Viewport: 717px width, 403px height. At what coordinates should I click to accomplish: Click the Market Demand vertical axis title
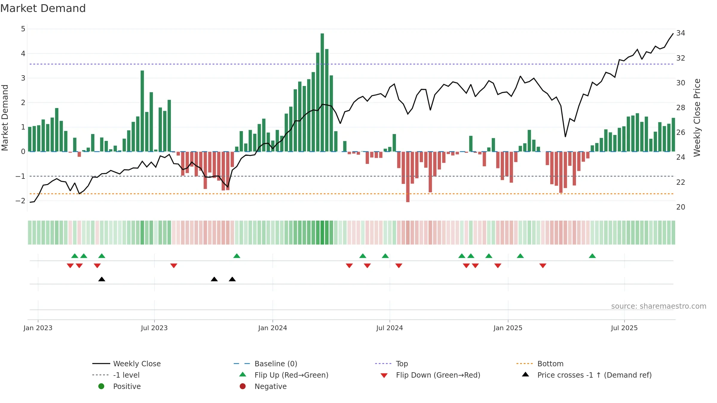click(5, 118)
